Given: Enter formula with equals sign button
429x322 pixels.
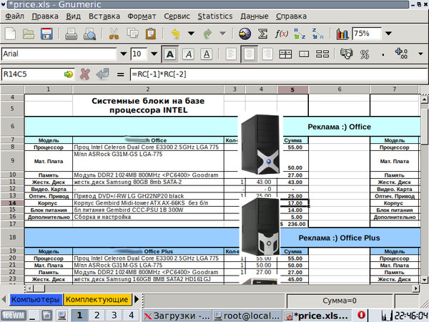Looking at the screenshot, I should pyautogui.click(x=120, y=74).
